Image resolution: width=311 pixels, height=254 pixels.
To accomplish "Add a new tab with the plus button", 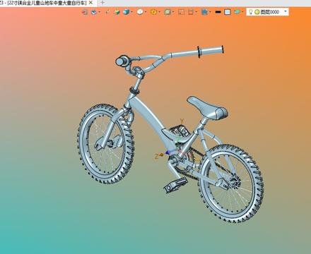I will click(x=102, y=3).
